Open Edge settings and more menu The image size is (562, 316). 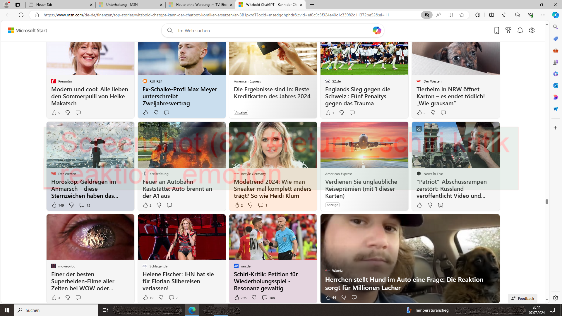(543, 15)
